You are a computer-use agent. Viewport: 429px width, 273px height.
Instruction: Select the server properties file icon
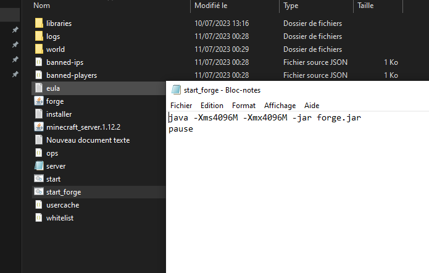(x=39, y=166)
